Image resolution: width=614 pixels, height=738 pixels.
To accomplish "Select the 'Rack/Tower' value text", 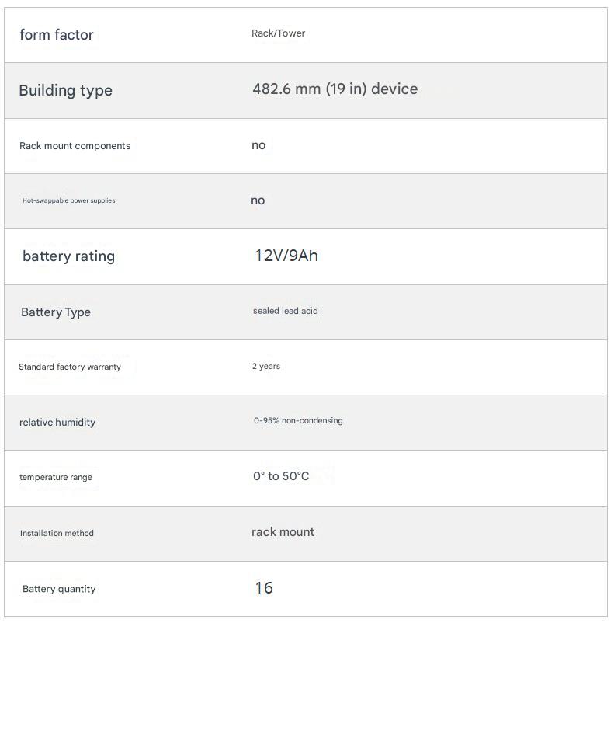I will click(x=278, y=33).
